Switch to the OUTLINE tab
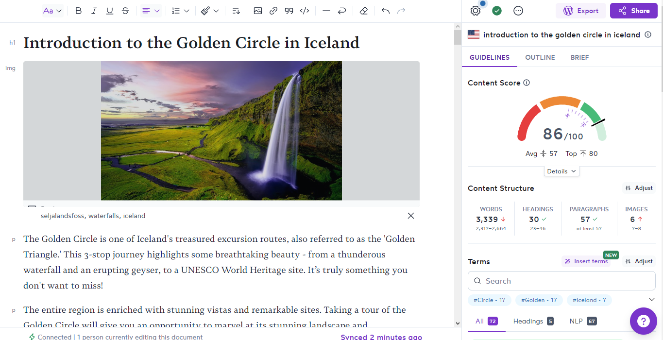 [540, 57]
